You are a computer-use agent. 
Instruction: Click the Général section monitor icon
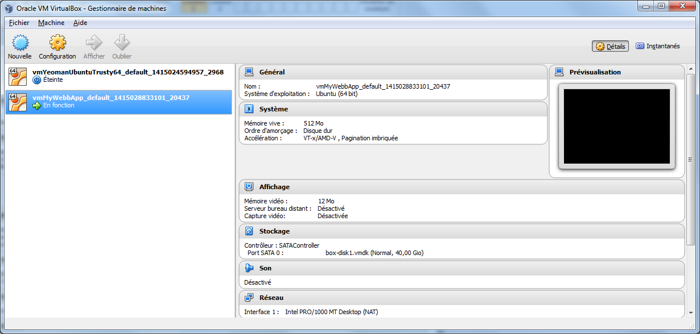[249, 72]
